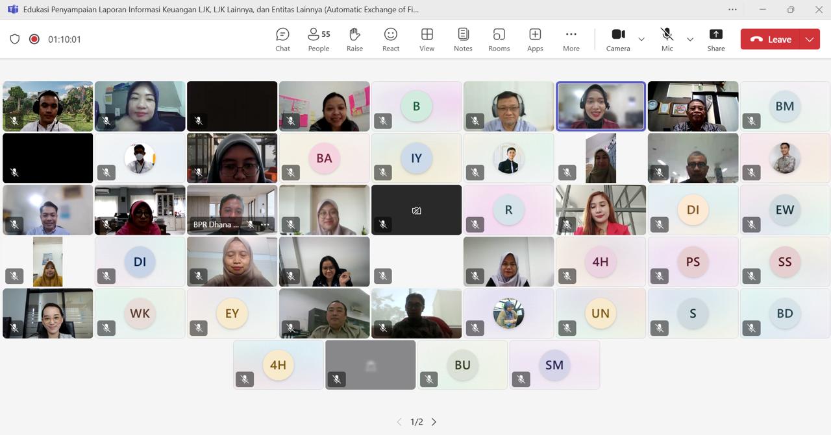Expand the Camera options arrow

point(641,40)
